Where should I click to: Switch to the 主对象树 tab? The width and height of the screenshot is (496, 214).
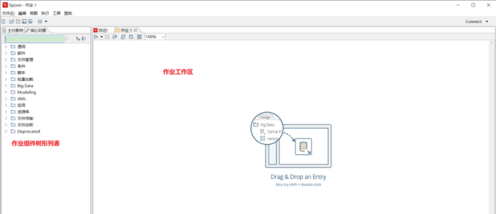[x=13, y=30]
